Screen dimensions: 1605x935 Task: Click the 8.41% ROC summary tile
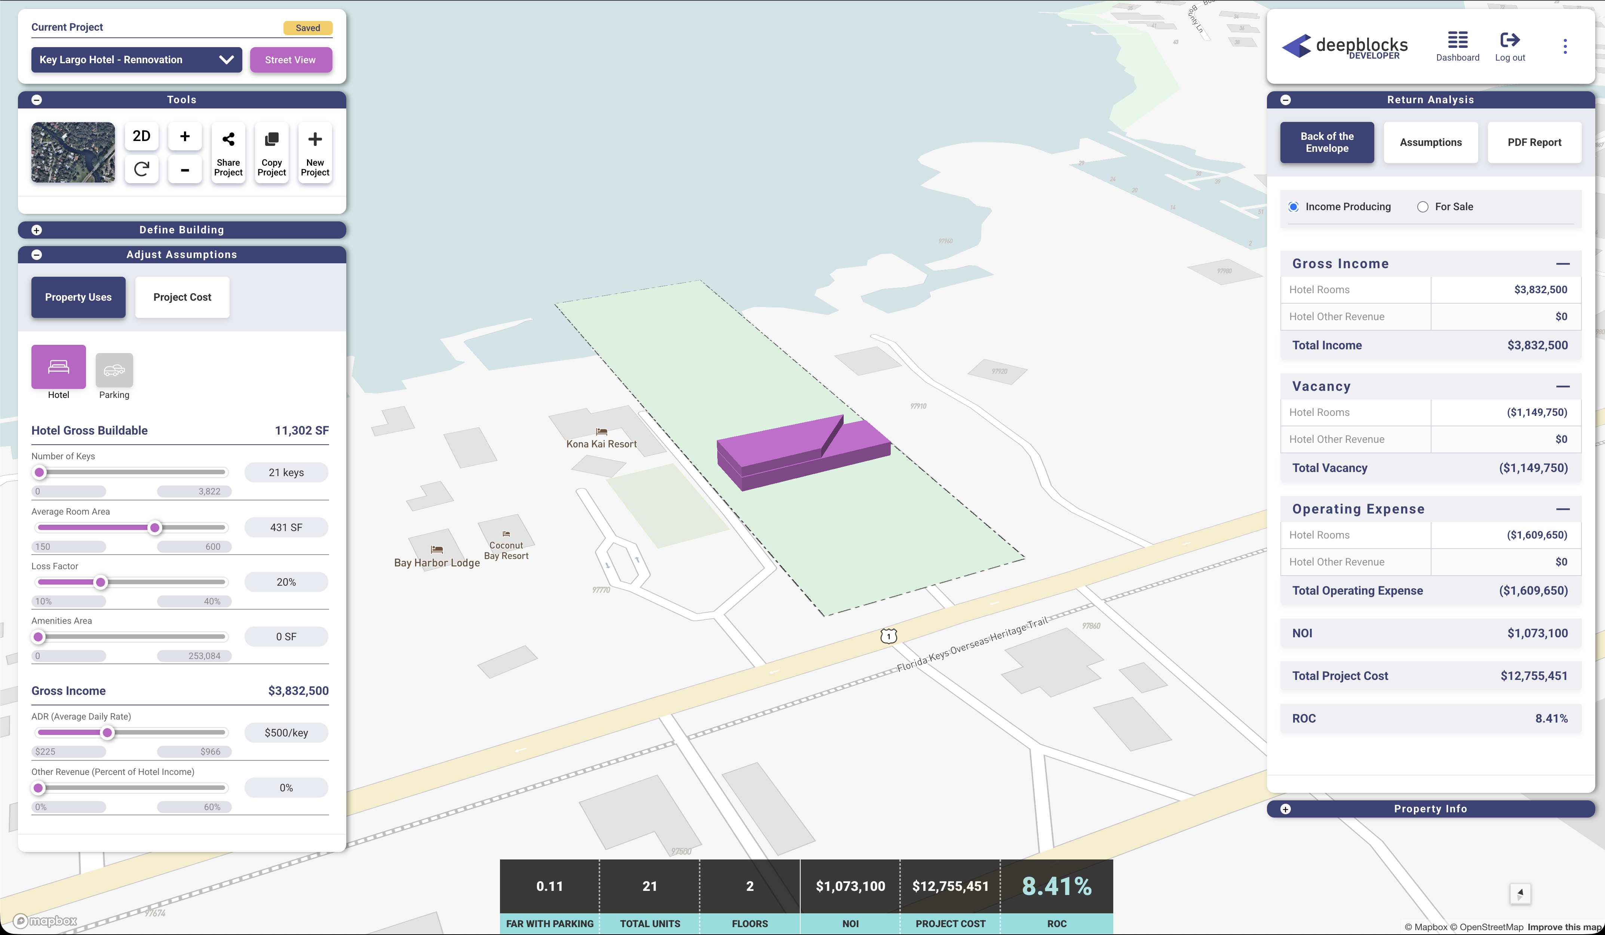tap(1057, 897)
